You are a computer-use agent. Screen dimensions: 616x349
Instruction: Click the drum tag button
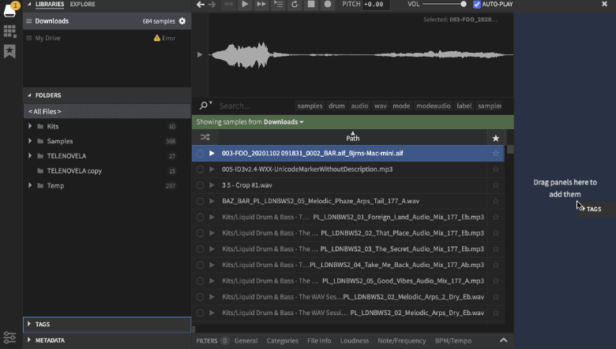coord(336,106)
